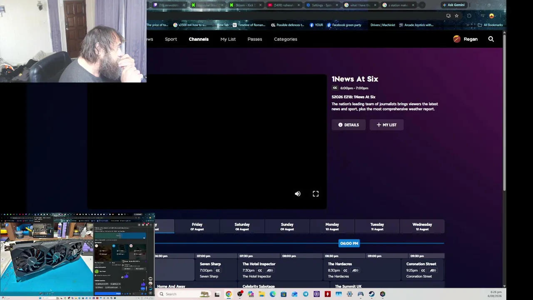Bookmark this page with the star icon
The width and height of the screenshot is (533, 300).
(457, 16)
